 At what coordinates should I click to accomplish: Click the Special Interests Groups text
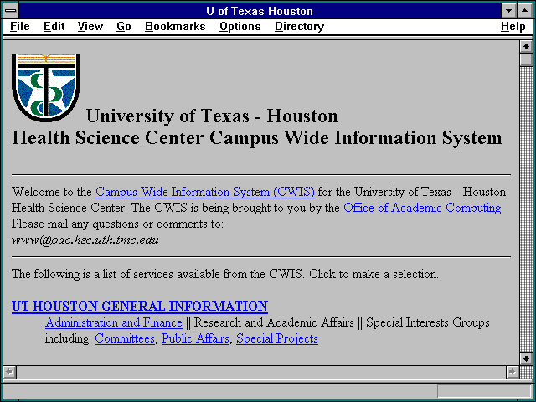428,322
